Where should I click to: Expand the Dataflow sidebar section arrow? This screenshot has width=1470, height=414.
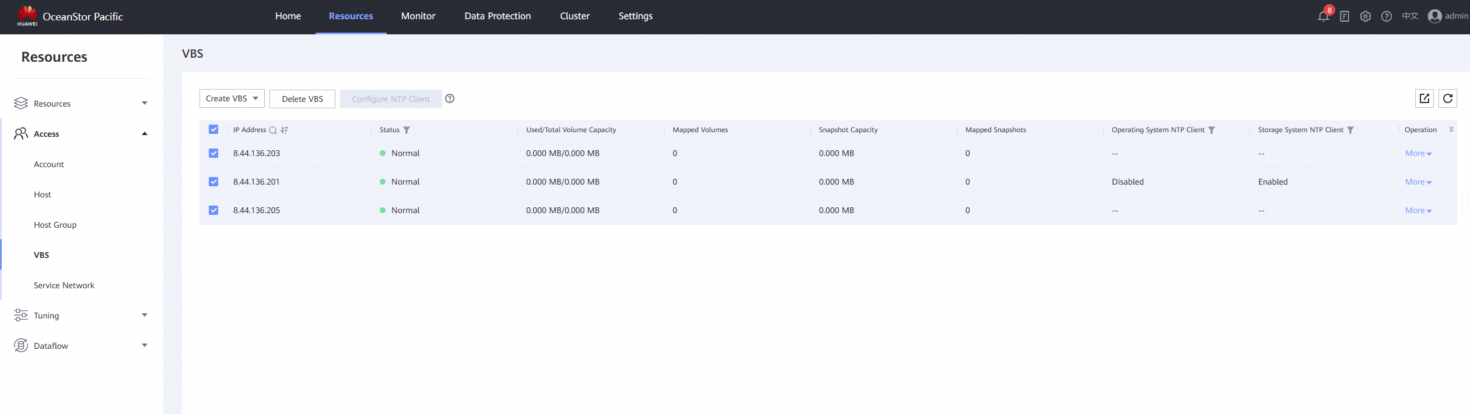145,345
